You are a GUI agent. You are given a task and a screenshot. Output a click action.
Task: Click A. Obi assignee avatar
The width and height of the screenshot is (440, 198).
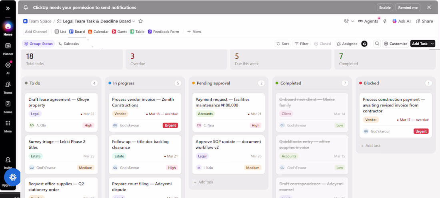[x=31, y=125]
